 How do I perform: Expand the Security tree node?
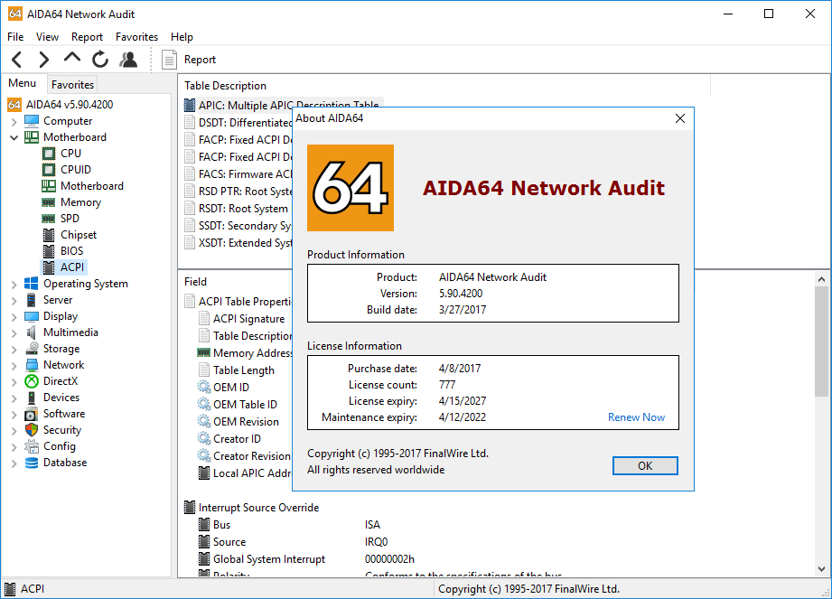(x=14, y=431)
